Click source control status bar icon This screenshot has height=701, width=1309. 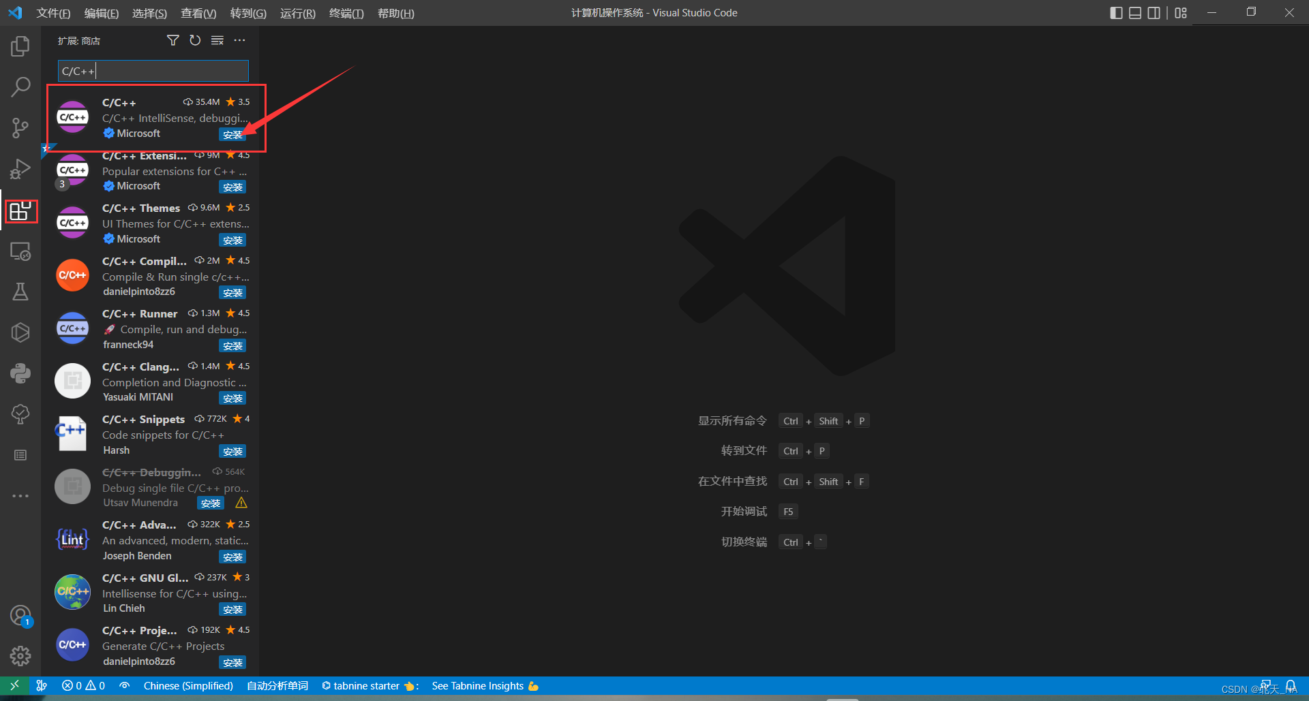point(42,685)
